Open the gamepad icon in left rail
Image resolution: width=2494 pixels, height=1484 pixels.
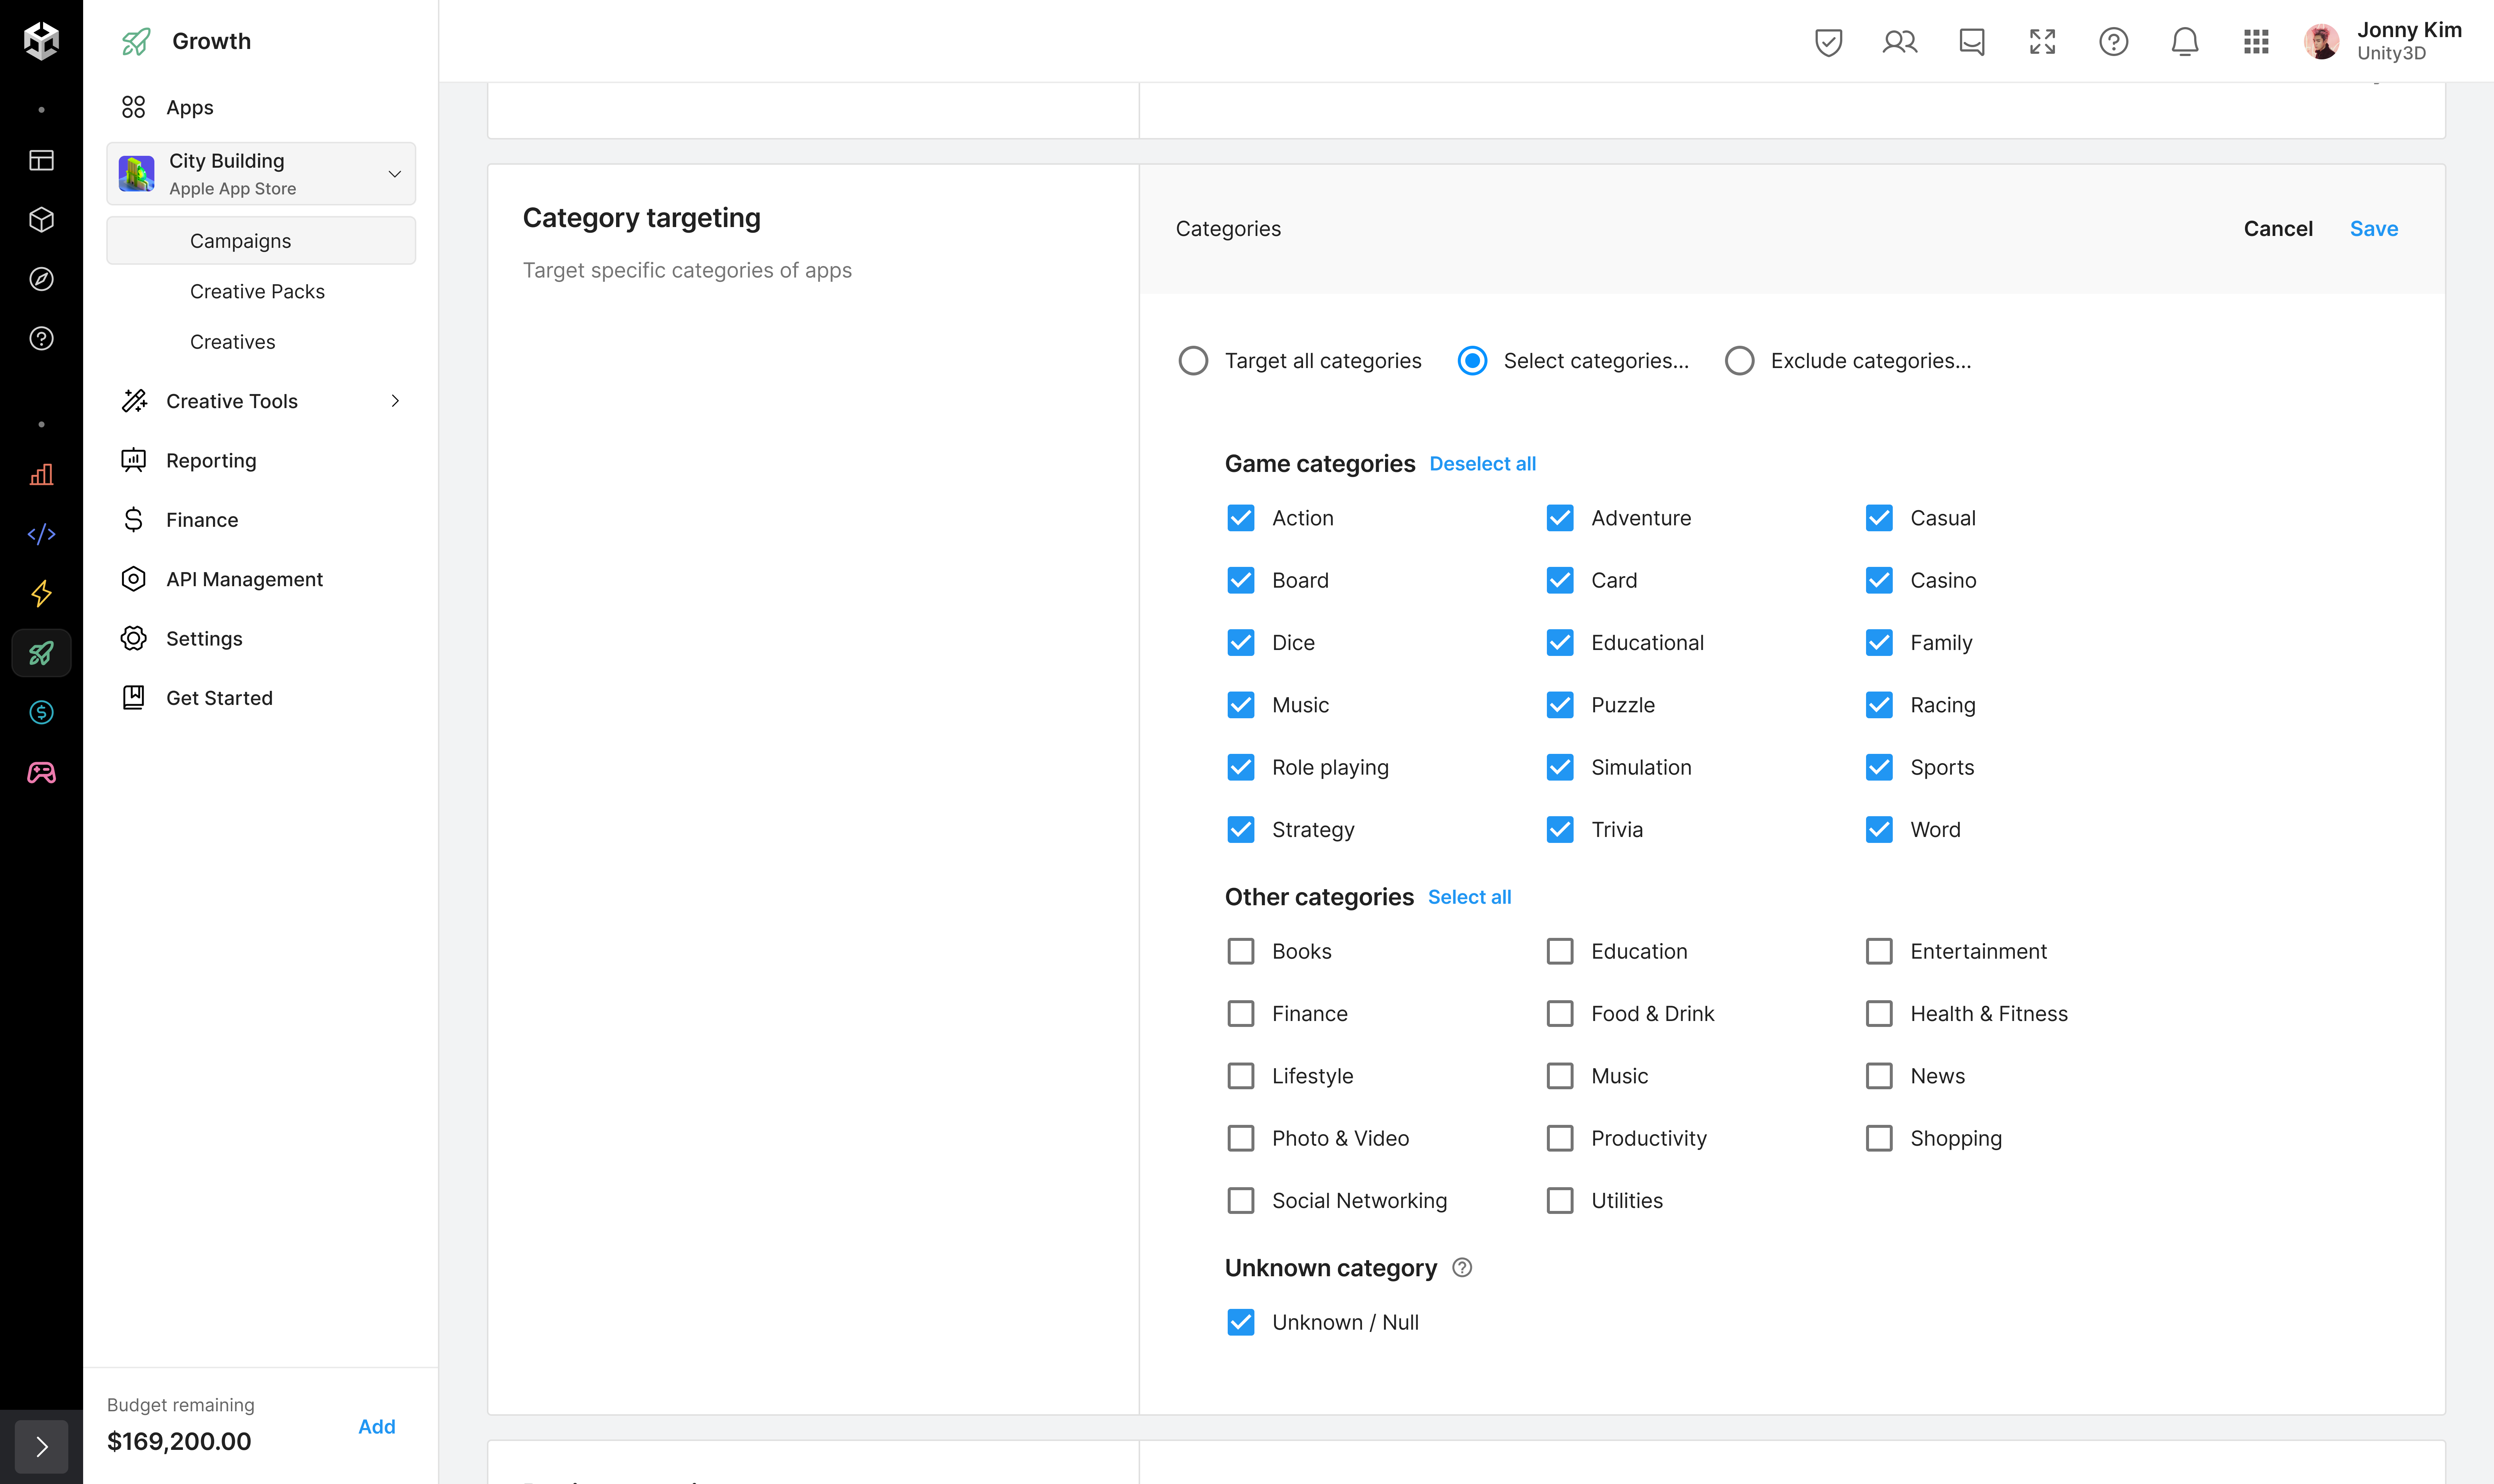41,772
